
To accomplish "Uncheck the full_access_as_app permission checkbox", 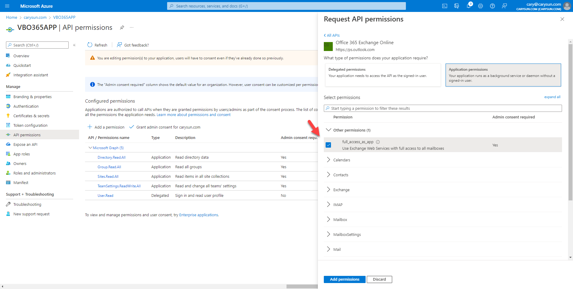I will (x=328, y=145).
